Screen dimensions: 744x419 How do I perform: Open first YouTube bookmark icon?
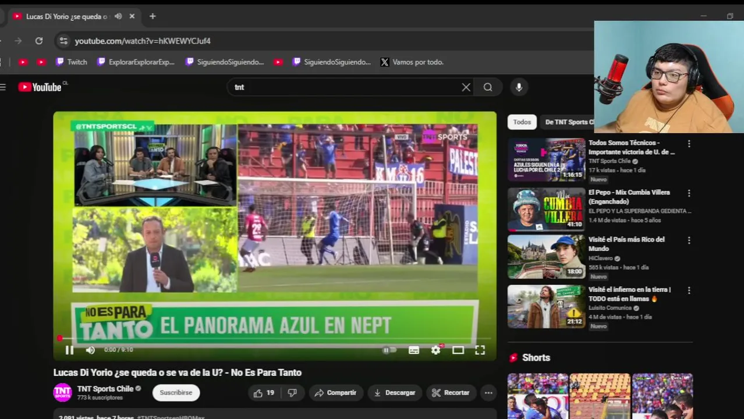tap(23, 62)
